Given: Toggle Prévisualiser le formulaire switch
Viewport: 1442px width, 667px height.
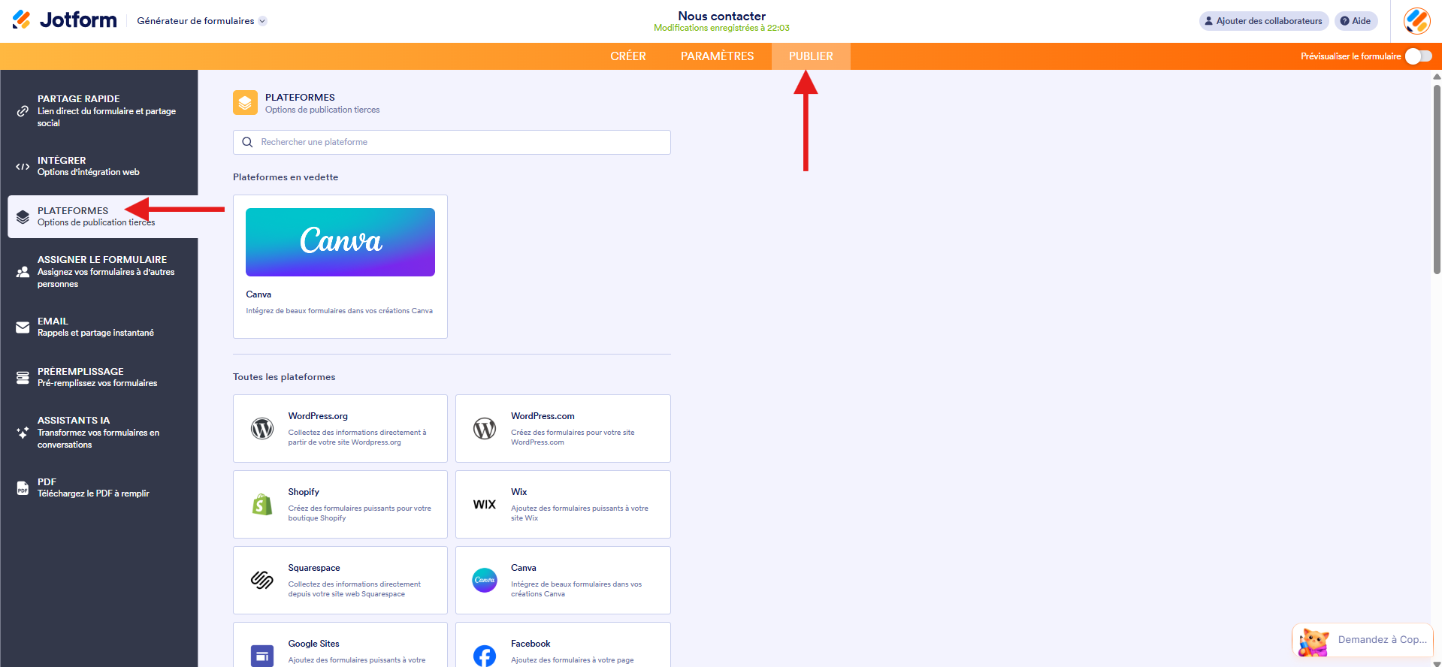Looking at the screenshot, I should tap(1418, 56).
